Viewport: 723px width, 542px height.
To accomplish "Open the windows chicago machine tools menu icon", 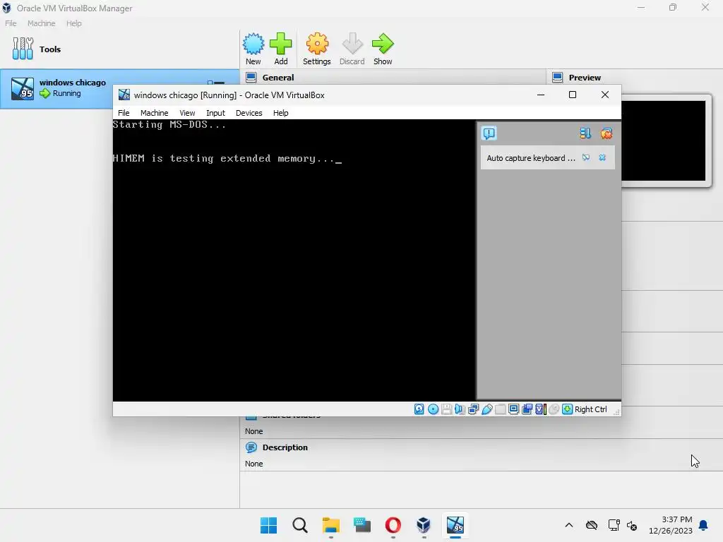I will pyautogui.click(x=216, y=83).
